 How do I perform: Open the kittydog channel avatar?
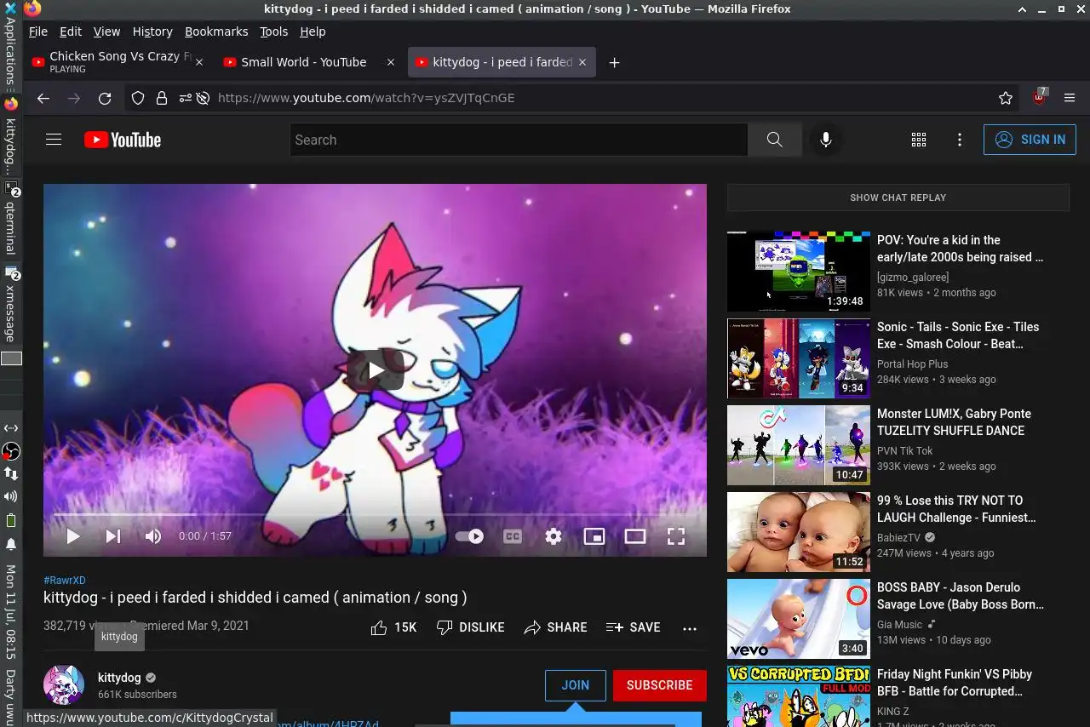(x=64, y=685)
